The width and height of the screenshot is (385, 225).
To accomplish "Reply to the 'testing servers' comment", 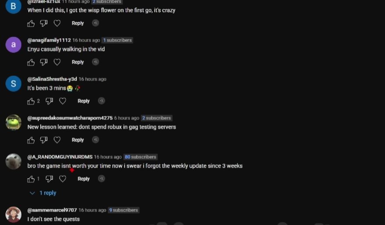I will click(77, 140).
